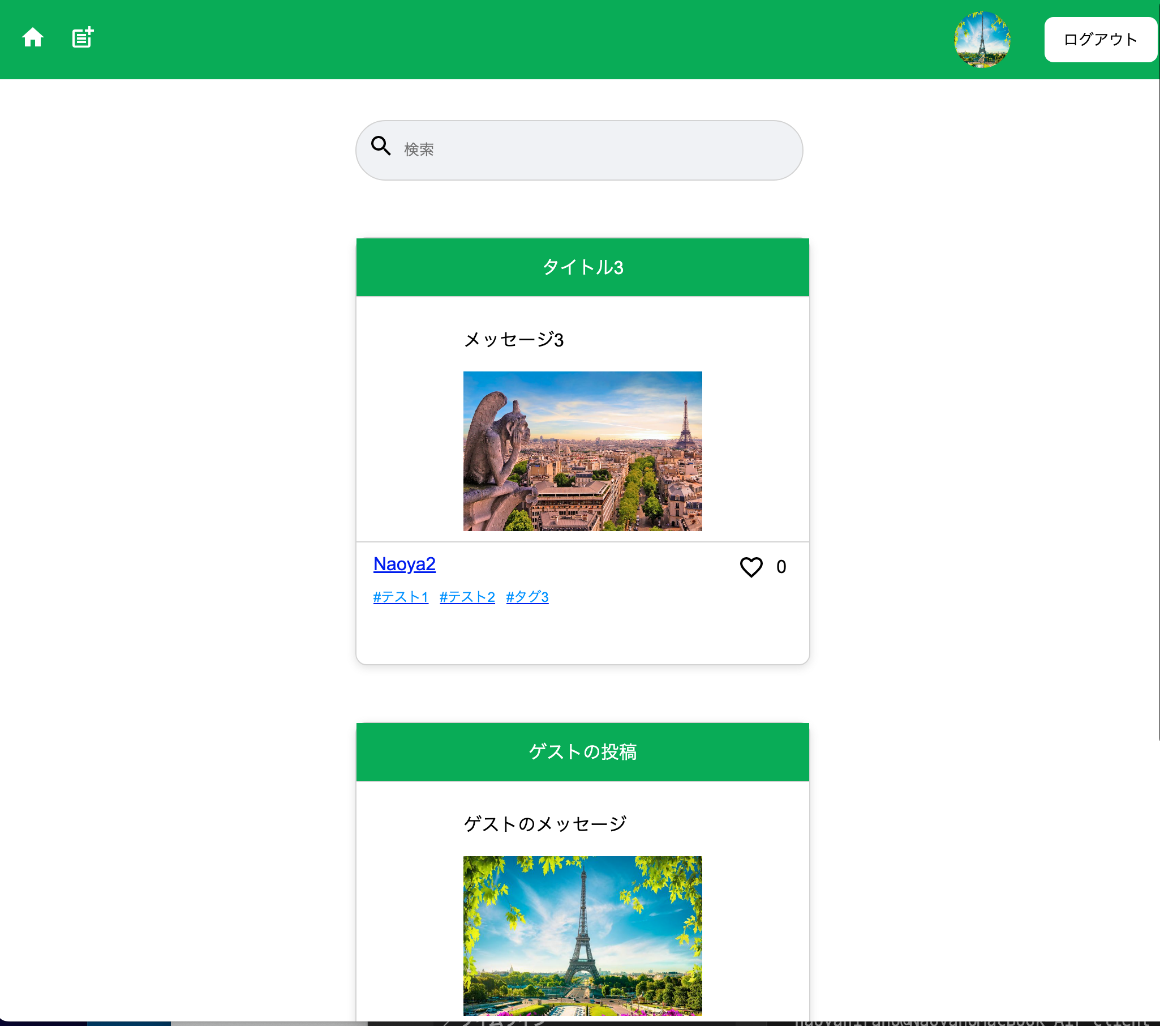Click the メッセージ3 post text
1160x1026 pixels.
pyautogui.click(x=513, y=340)
